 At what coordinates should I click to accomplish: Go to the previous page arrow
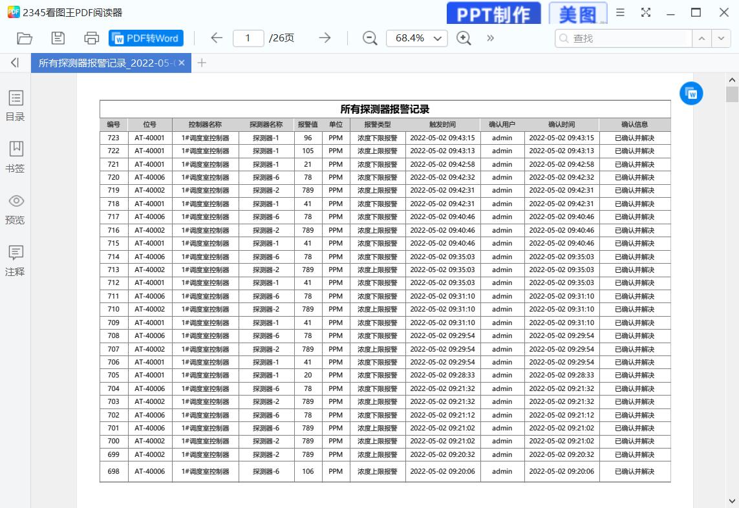[x=217, y=38]
